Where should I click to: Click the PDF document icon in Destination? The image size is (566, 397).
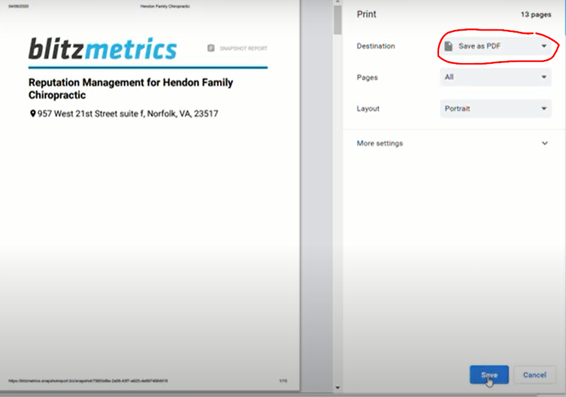point(448,46)
